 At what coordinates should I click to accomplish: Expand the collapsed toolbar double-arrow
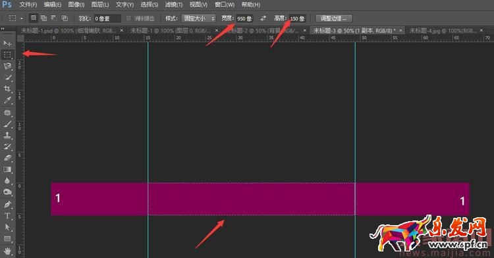tap(3, 29)
